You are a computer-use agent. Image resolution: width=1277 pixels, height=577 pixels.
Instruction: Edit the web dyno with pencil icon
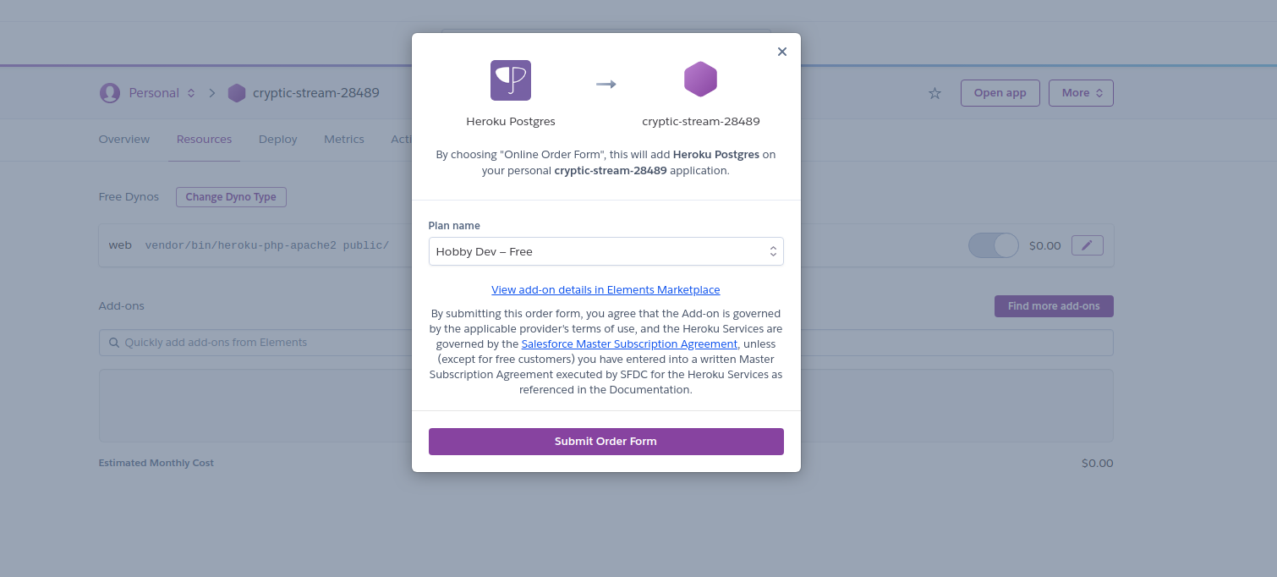(x=1088, y=245)
